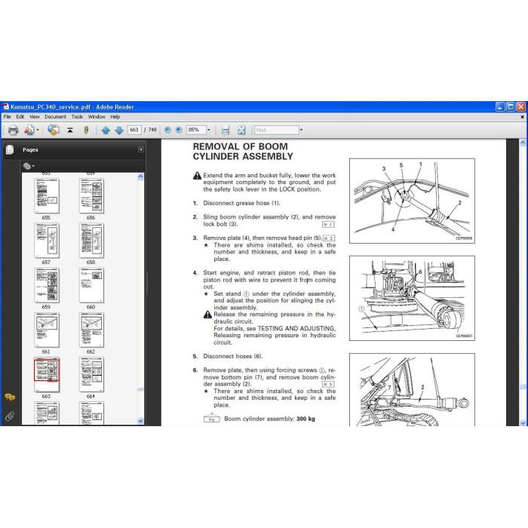This screenshot has width=528, height=528.
Task: Click thumbnail panel scroll down arrow
Action: coord(141,421)
